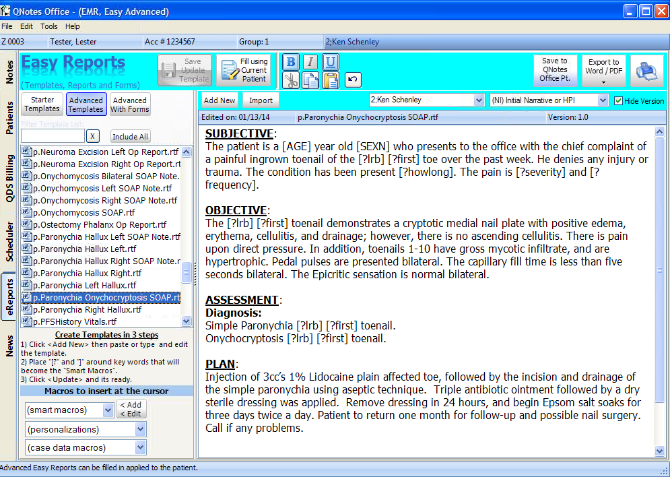Open the Tools menu

click(x=48, y=26)
